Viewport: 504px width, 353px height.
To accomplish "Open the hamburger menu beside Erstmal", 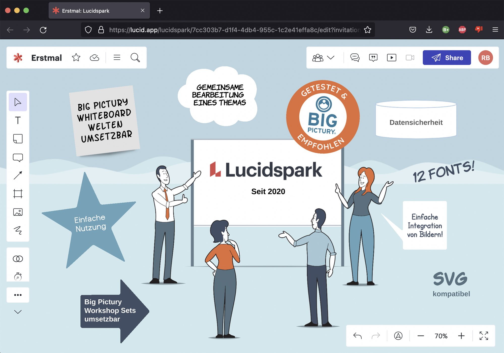I will coord(117,58).
